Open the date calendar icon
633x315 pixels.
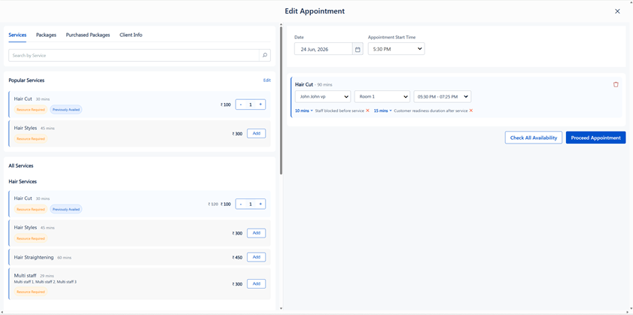point(358,49)
